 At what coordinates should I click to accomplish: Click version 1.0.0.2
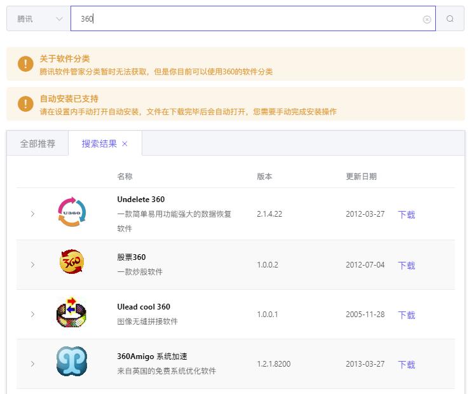point(267,265)
